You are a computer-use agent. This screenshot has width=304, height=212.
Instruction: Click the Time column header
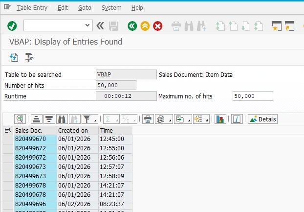click(x=115, y=130)
